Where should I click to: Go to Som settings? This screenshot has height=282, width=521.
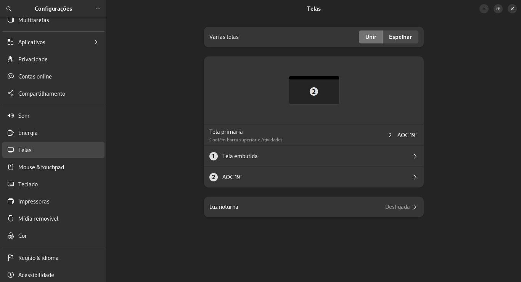(53, 116)
